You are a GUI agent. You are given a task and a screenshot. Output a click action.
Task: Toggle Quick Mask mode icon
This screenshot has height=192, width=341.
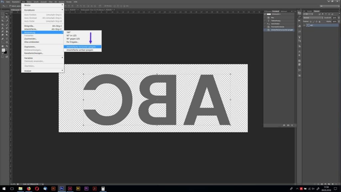click(3, 57)
